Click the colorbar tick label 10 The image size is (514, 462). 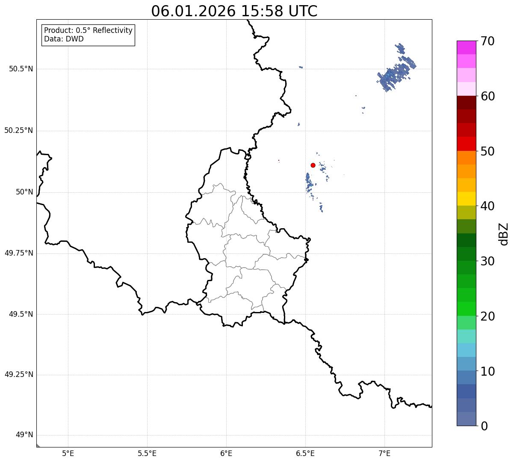(487, 371)
